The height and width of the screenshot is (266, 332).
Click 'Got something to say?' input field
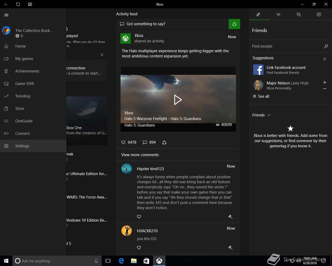tap(172, 24)
